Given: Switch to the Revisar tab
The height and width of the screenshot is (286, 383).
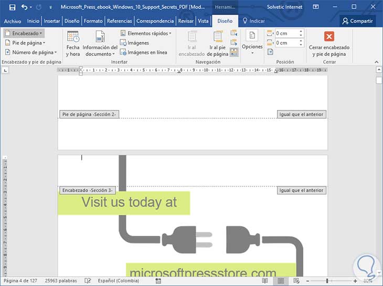Looking at the screenshot, I should [x=186, y=21].
